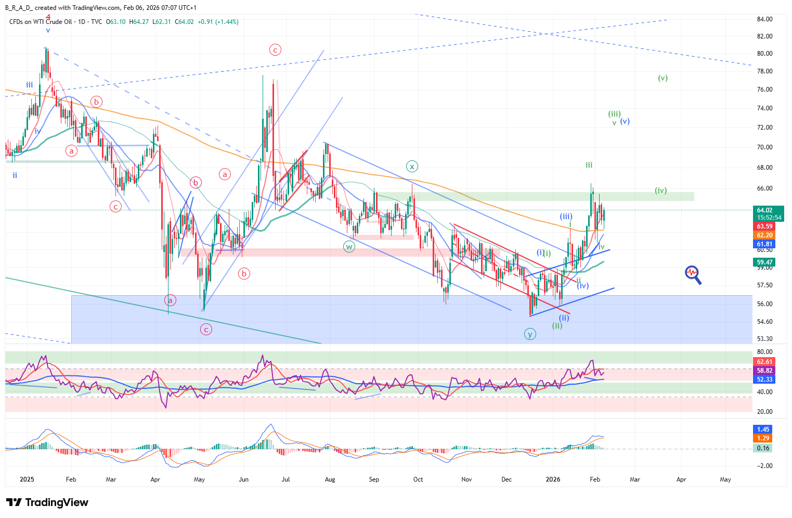Click the 0.16 histogram value tag
Viewport: 792px width, 518px height.
[x=763, y=448]
